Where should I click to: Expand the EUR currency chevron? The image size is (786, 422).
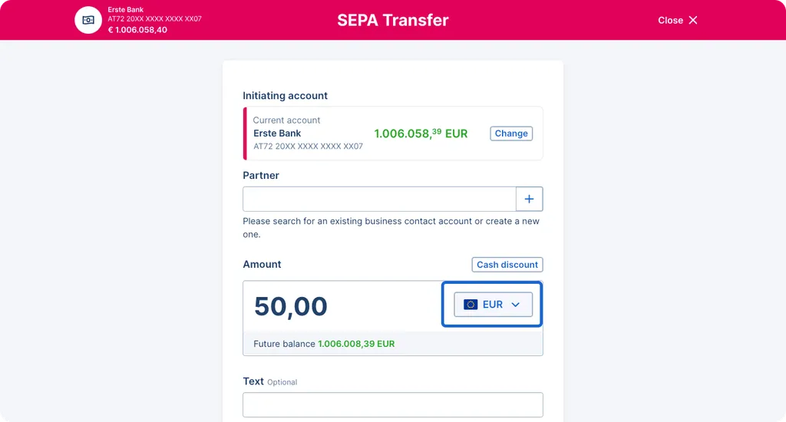(515, 305)
